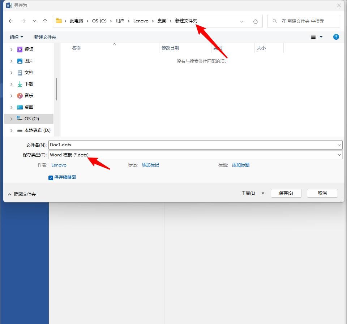Click the folder icon in the address bar
347x324 pixels.
(59, 21)
